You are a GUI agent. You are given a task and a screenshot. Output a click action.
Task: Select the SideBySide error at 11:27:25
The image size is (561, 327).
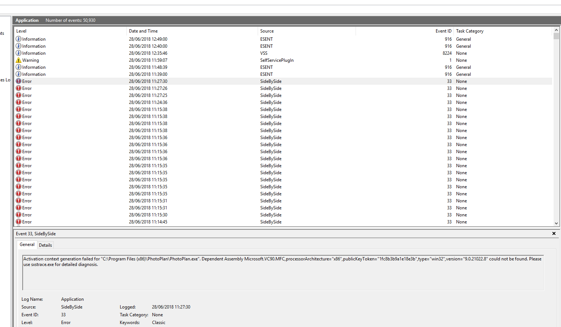pos(283,95)
